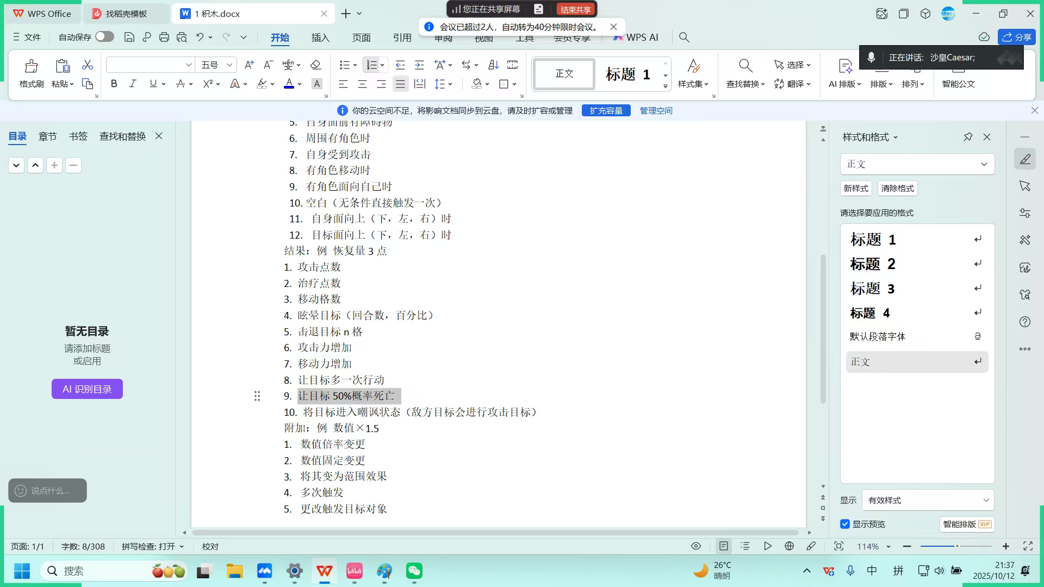Screen dimensions: 1044x587
Task: Switch to the Page (页面) ribbon tab
Action: [x=361, y=38]
